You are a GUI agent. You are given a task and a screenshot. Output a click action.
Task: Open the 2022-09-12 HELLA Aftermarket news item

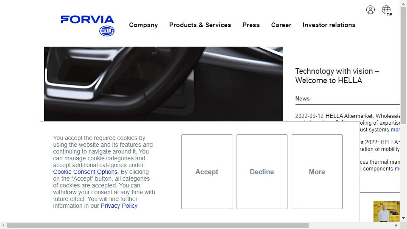(347, 116)
